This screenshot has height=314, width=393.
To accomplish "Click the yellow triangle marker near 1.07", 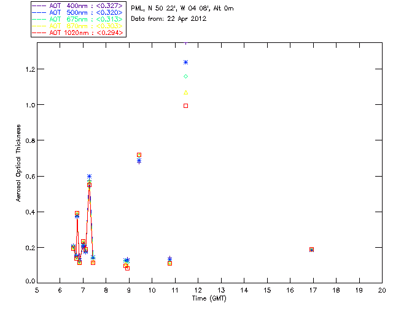I will click(x=185, y=93).
